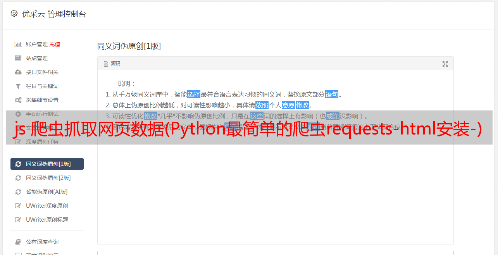The height and width of the screenshot is (255, 498).
Task: Click the 源码 toolbar button
Action: coord(112,64)
